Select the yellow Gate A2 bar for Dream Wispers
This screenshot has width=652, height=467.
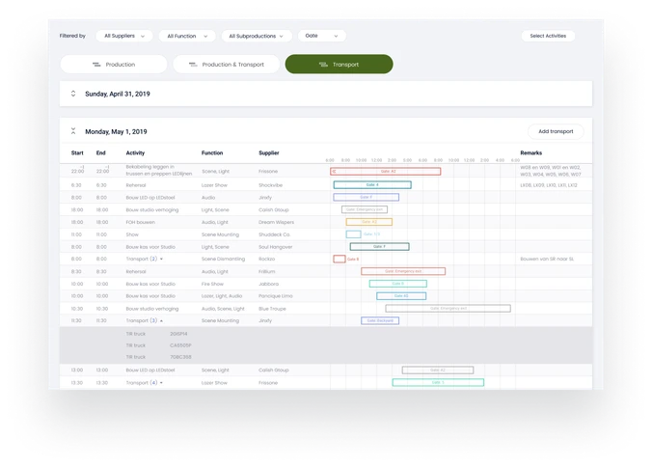click(368, 222)
